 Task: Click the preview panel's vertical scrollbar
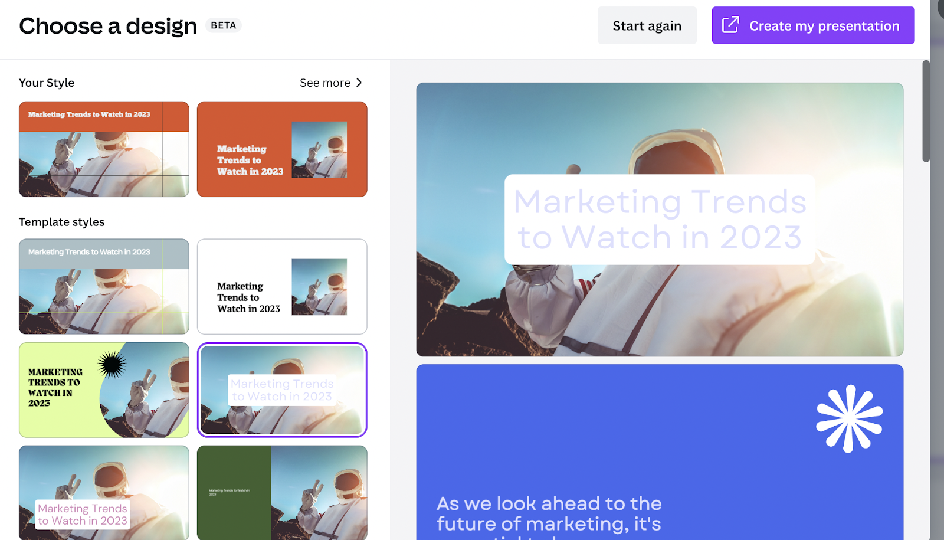click(x=926, y=111)
